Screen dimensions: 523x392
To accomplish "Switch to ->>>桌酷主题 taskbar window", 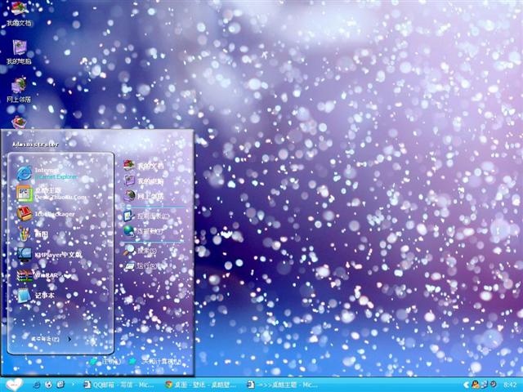I will click(x=282, y=385).
